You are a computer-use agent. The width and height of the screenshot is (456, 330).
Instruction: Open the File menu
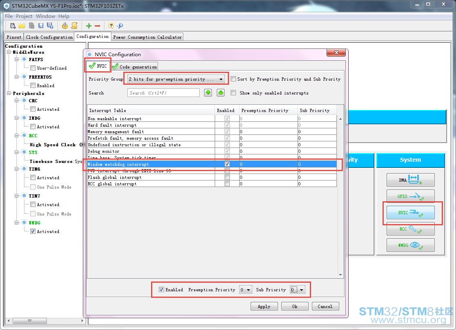click(9, 16)
